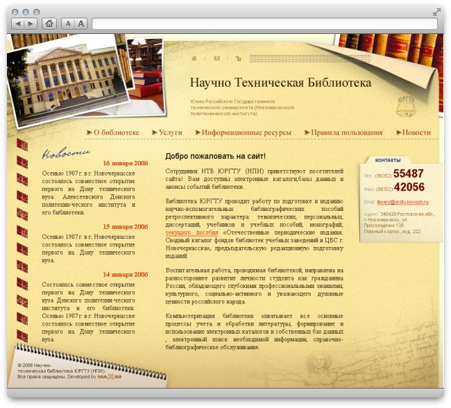Screen dimensions: 451x408
Task: Click the arrow bullet before 'Информационные ресурсы'
Action: pyautogui.click(x=198, y=133)
